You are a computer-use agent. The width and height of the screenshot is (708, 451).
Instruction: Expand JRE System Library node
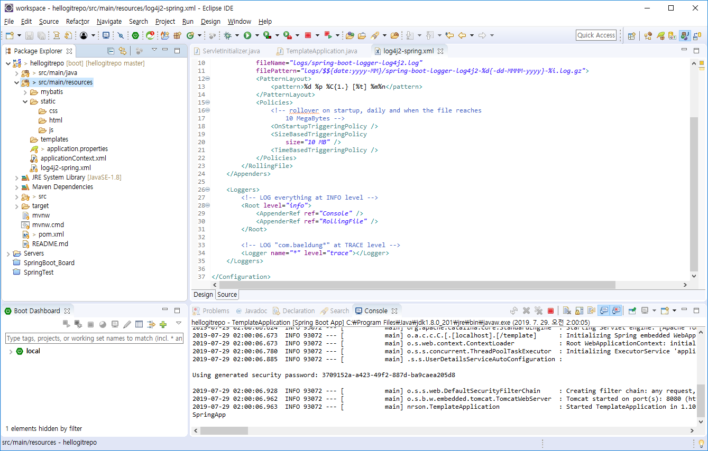(x=17, y=177)
